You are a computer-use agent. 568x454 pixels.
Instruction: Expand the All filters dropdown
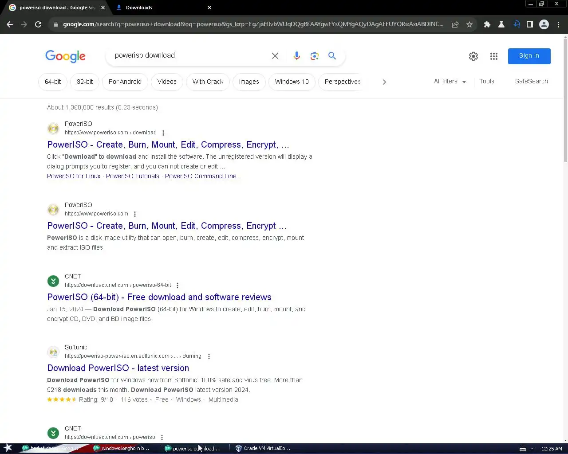(x=450, y=82)
